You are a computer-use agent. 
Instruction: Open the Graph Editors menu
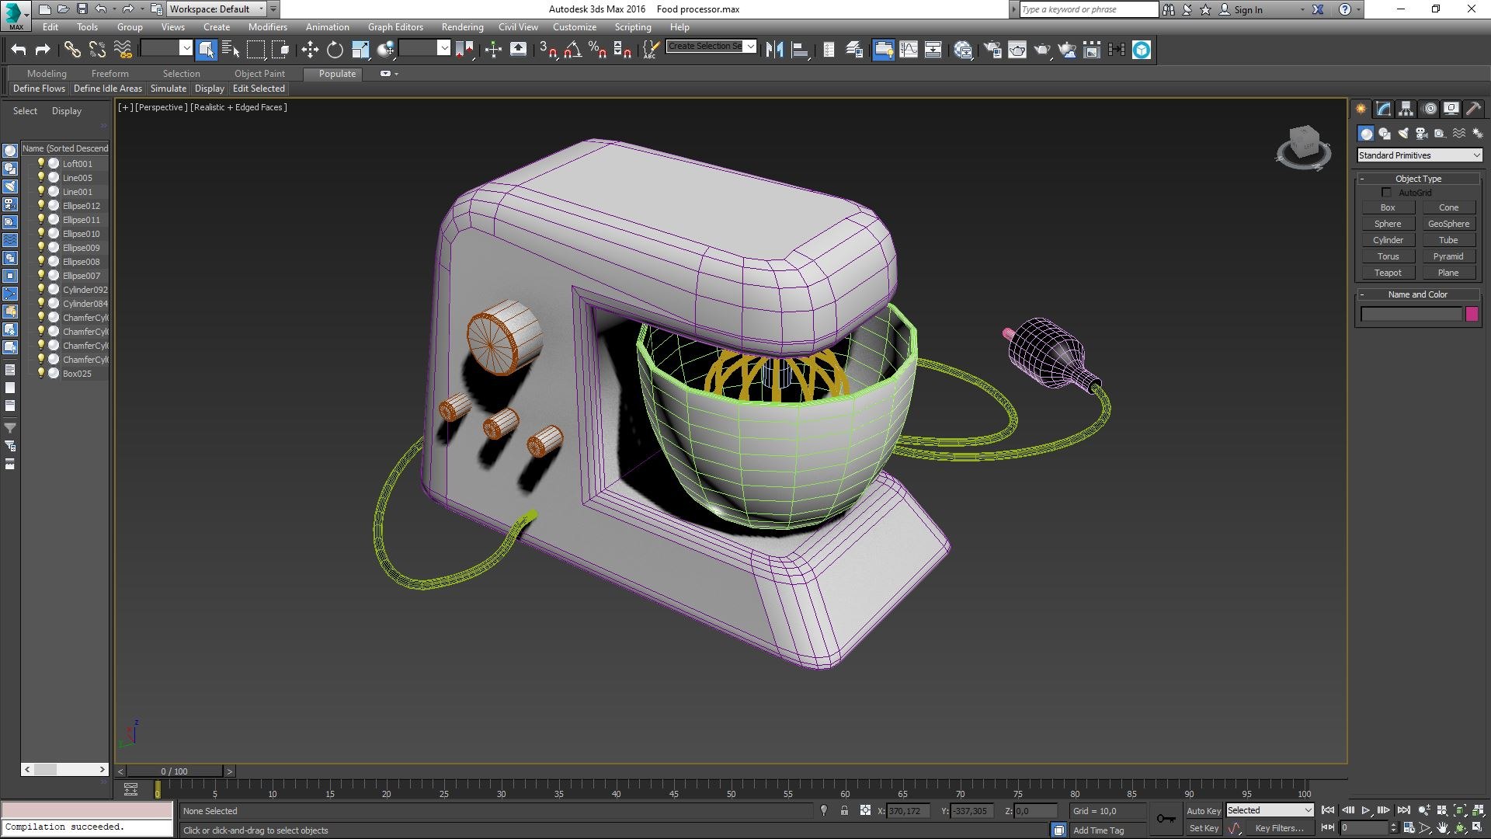395,27
